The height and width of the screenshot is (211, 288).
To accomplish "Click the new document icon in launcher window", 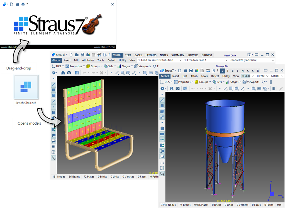I will pyautogui.click(x=12, y=4).
